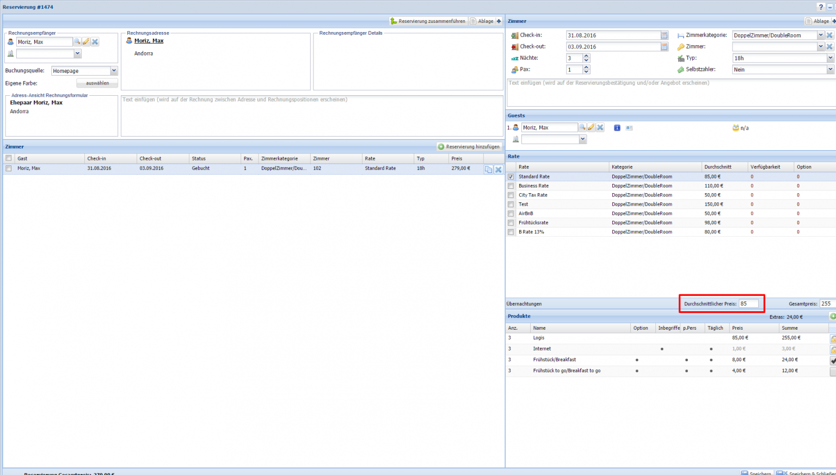Tick the Frühstücksrate checkbox

[511, 223]
